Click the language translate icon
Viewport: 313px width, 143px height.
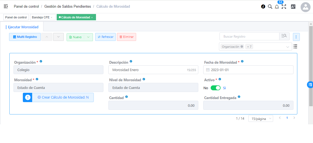click(x=293, y=7)
